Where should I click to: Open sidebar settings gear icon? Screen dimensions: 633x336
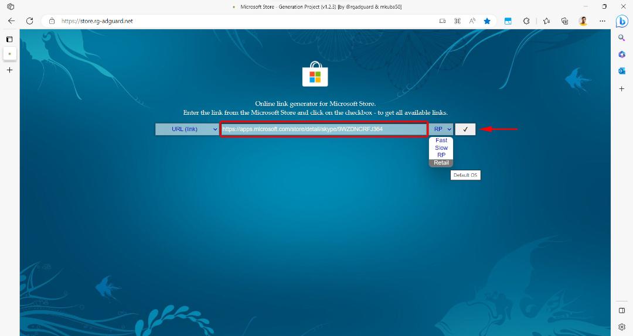click(622, 327)
